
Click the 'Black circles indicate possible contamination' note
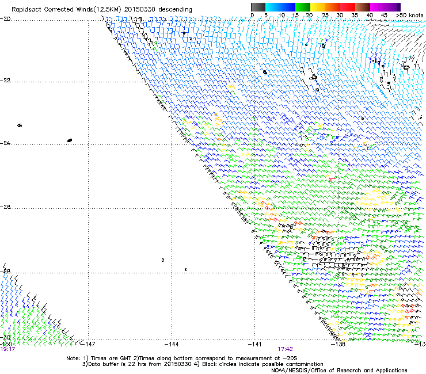point(263,364)
